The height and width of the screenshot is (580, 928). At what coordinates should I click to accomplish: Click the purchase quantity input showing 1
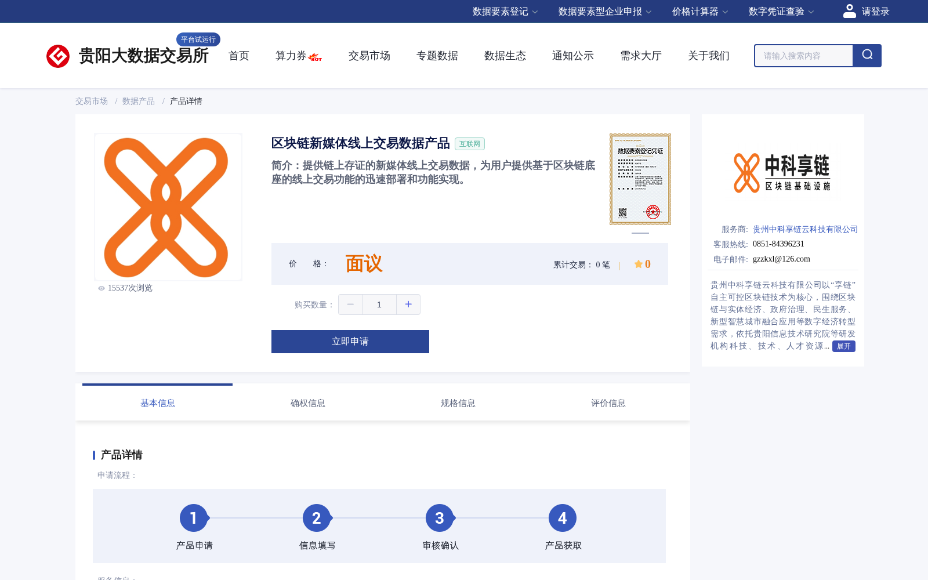click(379, 304)
